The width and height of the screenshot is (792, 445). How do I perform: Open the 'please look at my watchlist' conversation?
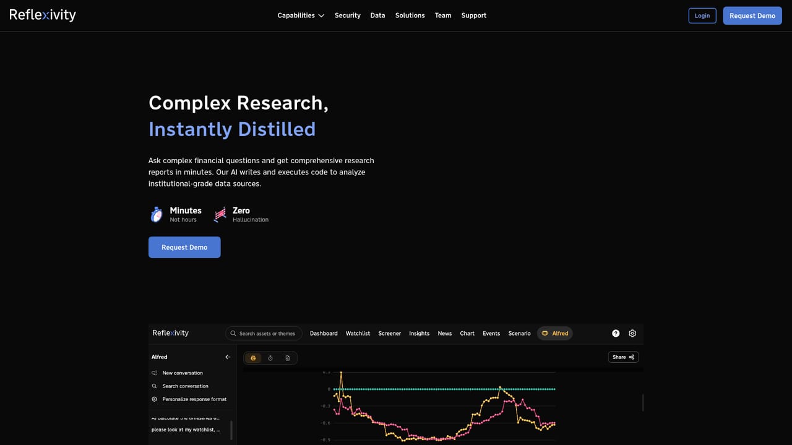(186, 430)
